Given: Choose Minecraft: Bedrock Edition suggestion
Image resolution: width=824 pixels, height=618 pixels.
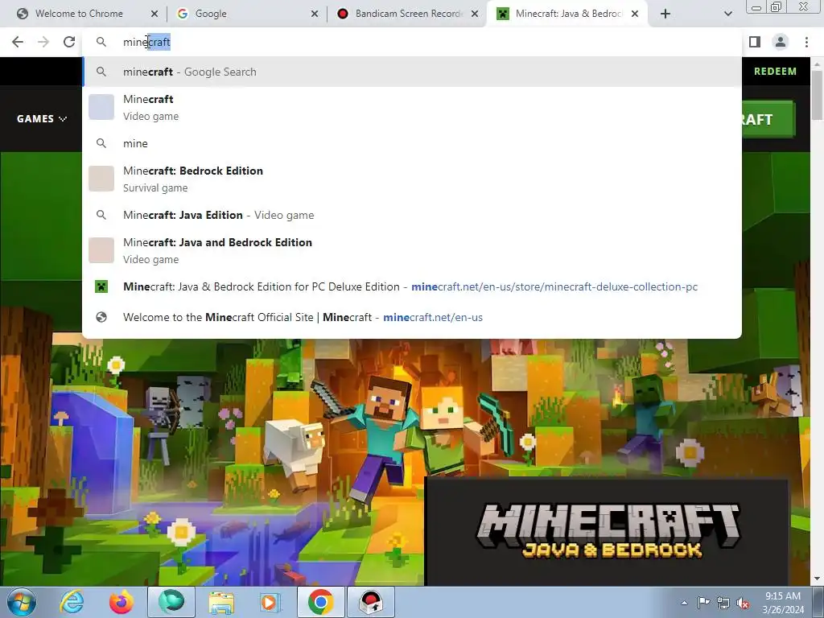Looking at the screenshot, I should 411,179.
